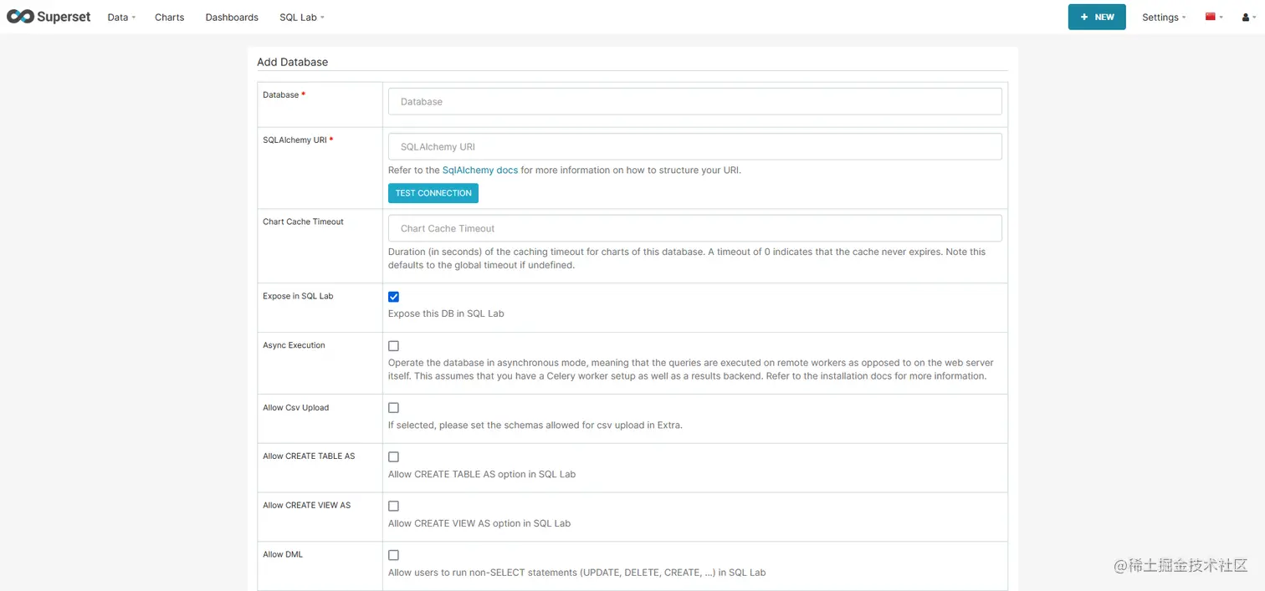The height and width of the screenshot is (591, 1265).
Task: Enable Allow Csv Upload checkbox
Action: point(393,408)
